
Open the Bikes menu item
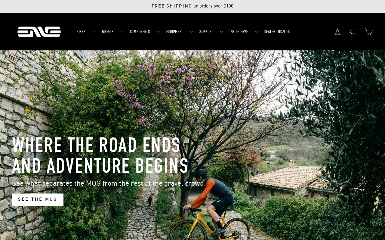coord(81,32)
